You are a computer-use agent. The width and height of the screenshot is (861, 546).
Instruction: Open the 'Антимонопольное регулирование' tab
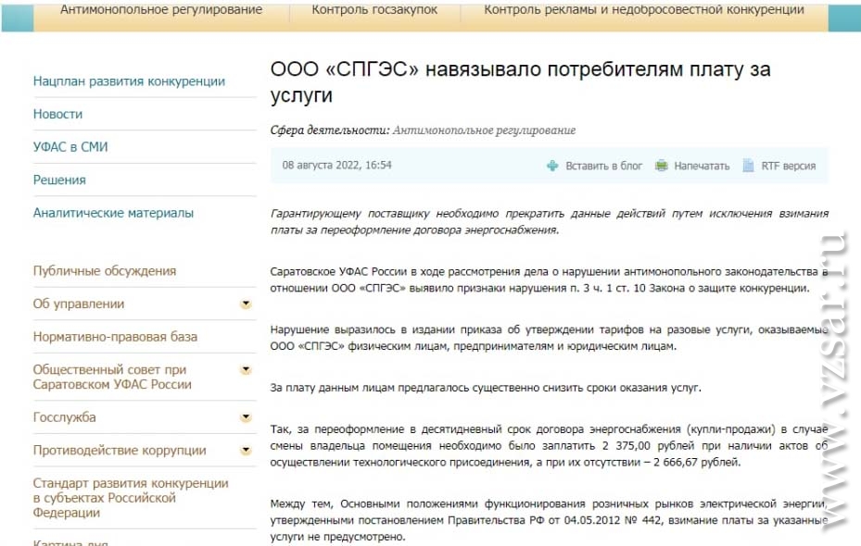tap(161, 10)
